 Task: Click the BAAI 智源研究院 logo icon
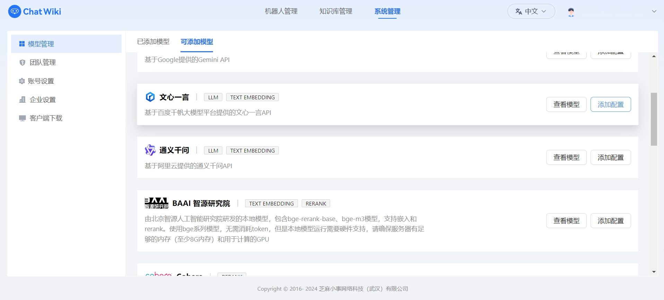point(157,203)
